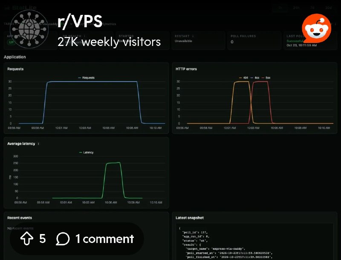Click the 'Requests' chart title
This screenshot has height=260, width=341.
15,69
